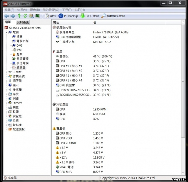Select the TOSHIBA MK2555GSX drive row
Image resolution: width=188 pixels, height=182 pixels.
(x=83, y=95)
